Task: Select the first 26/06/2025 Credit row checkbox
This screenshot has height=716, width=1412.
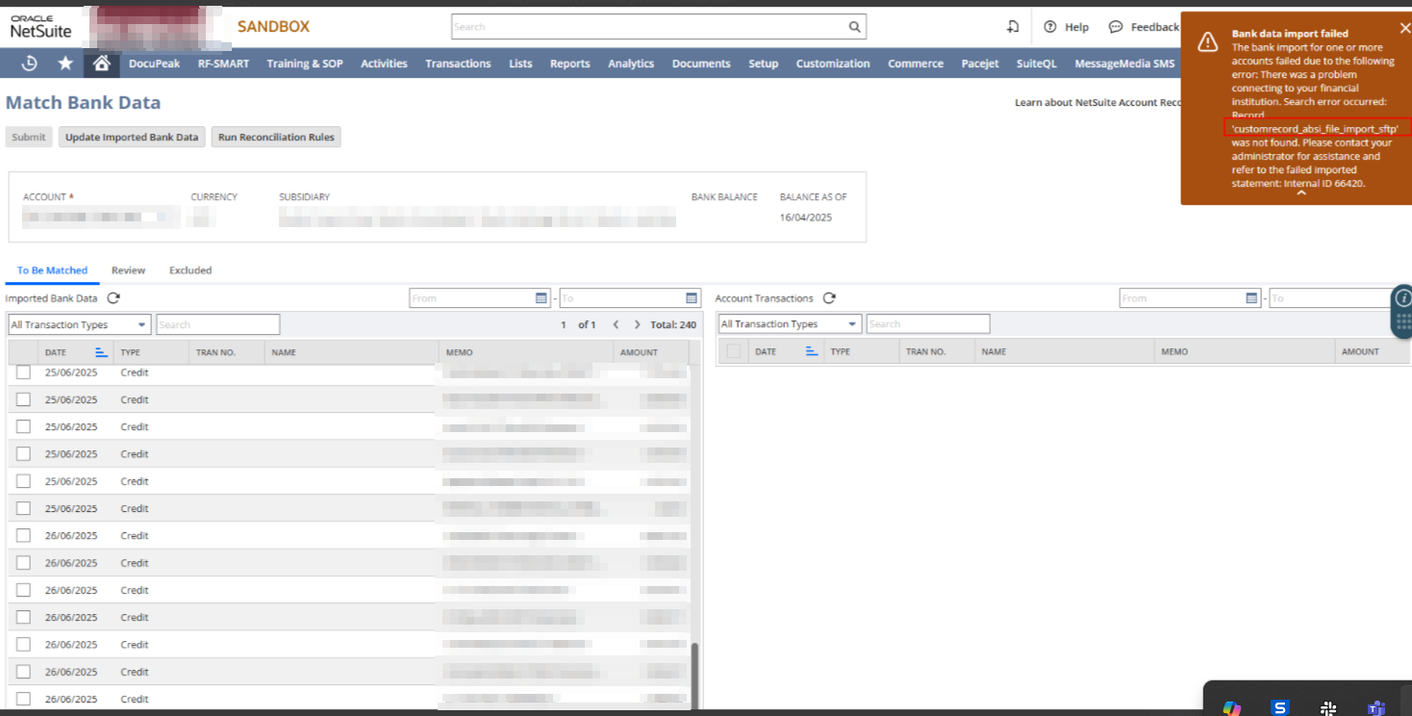Action: (x=23, y=535)
